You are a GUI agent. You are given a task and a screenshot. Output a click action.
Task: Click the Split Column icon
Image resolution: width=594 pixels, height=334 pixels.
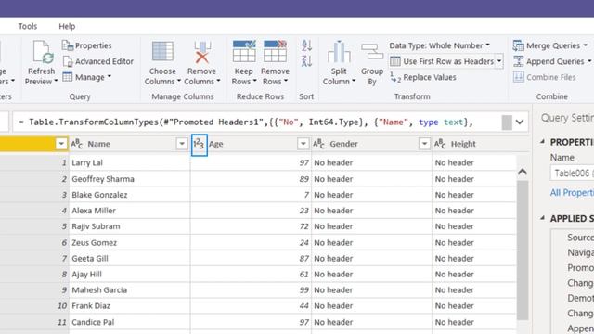(339, 52)
